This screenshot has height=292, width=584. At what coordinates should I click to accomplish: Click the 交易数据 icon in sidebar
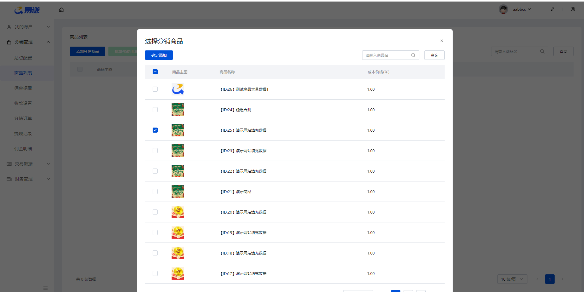point(9,164)
